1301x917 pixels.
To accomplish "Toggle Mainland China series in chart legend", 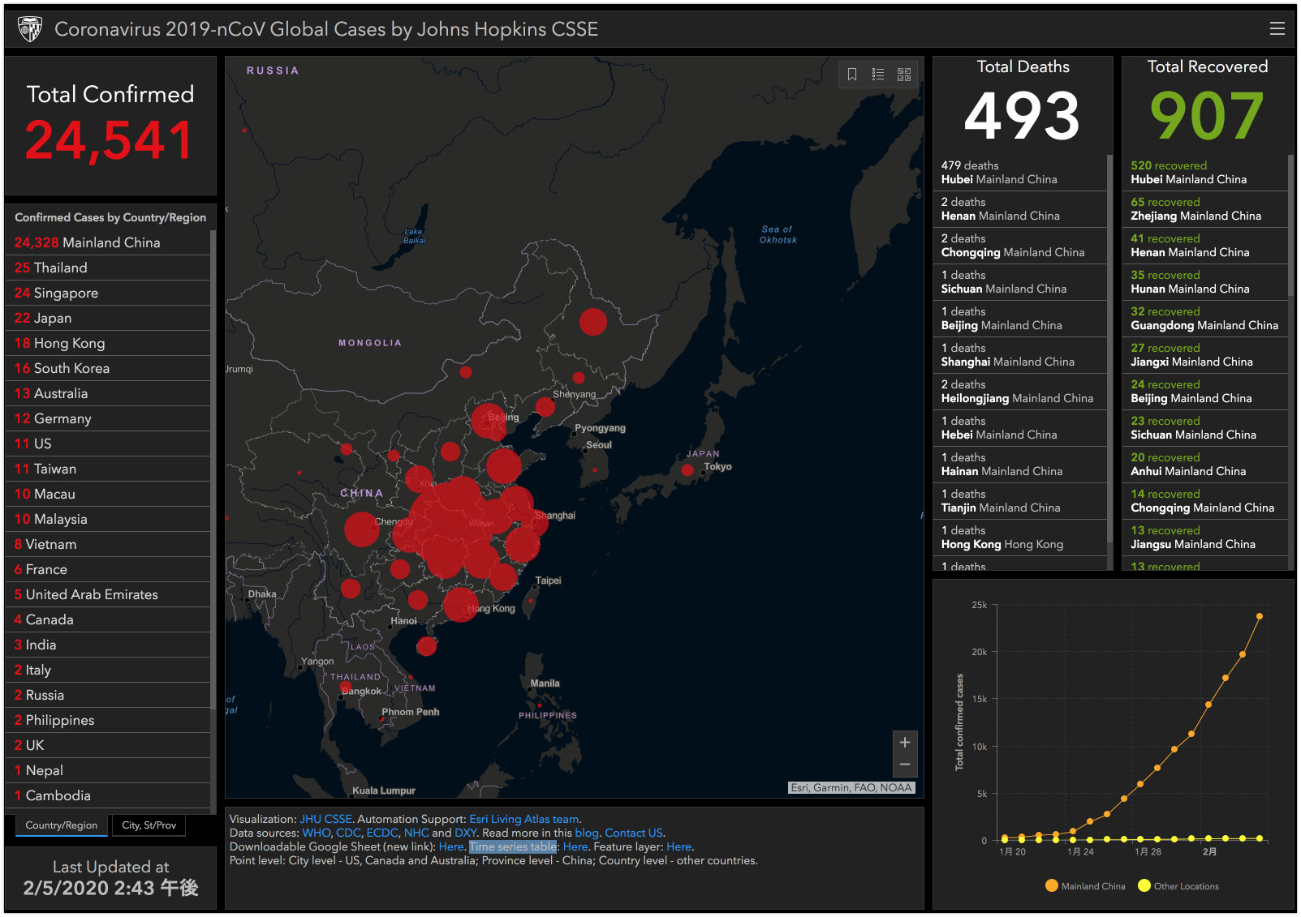I will [1085, 886].
